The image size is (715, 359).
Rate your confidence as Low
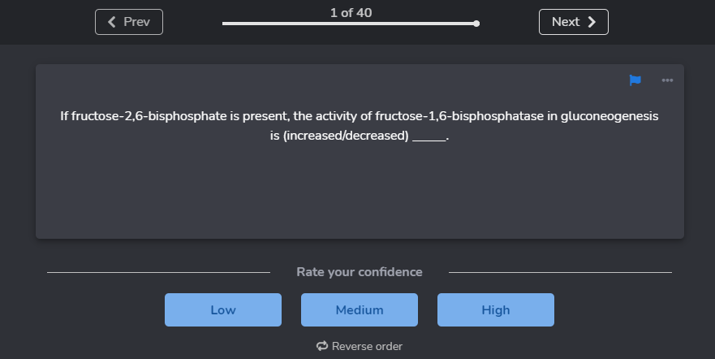(223, 309)
